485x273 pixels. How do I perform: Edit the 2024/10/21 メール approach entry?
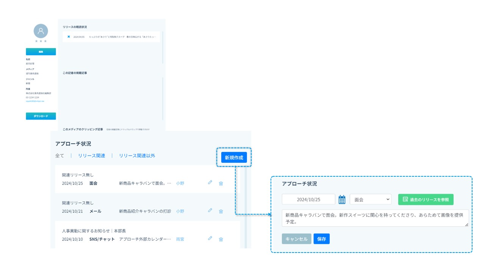click(210, 210)
